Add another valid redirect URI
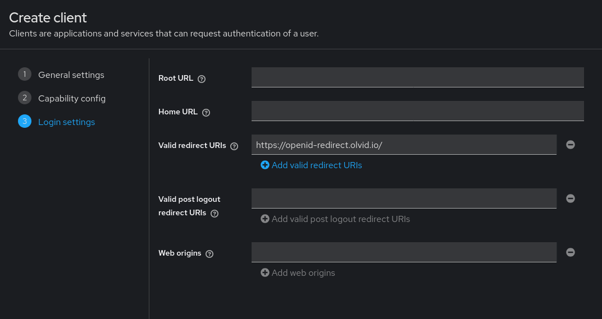This screenshot has height=319, width=602. coord(311,165)
